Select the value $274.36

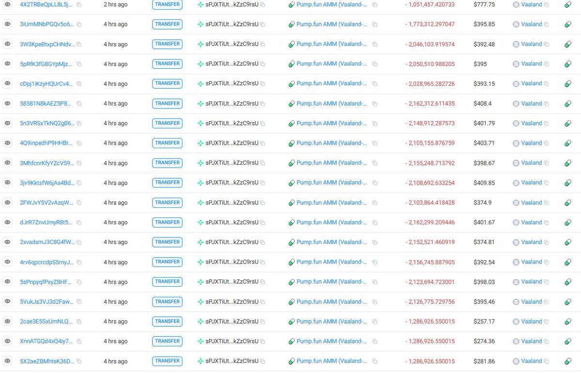[484, 342]
